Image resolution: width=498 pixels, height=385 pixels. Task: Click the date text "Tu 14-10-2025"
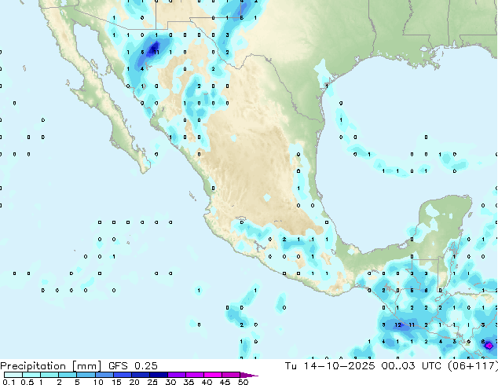coord(330,366)
